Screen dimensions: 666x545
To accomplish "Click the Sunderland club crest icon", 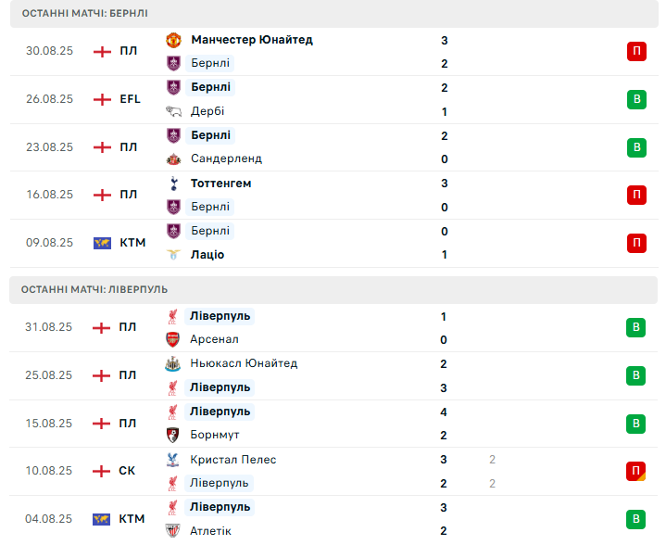I will (x=173, y=158).
